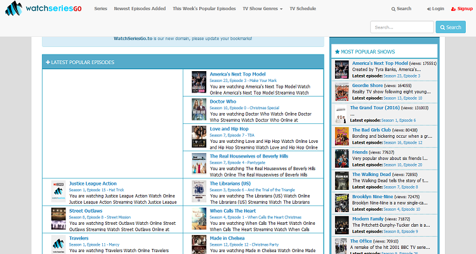Open Modern Family show link
The width and height of the screenshot is (476, 254).
[x=367, y=218]
